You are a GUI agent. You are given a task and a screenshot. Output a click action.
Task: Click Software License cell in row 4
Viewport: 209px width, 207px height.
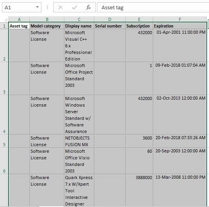[47, 115]
